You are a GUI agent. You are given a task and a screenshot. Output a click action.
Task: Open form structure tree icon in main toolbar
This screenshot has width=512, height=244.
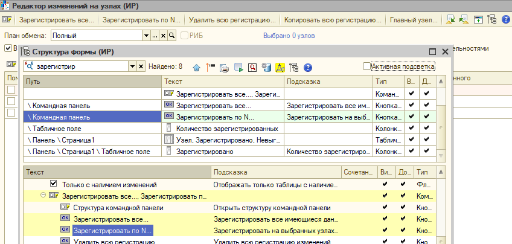point(492,20)
